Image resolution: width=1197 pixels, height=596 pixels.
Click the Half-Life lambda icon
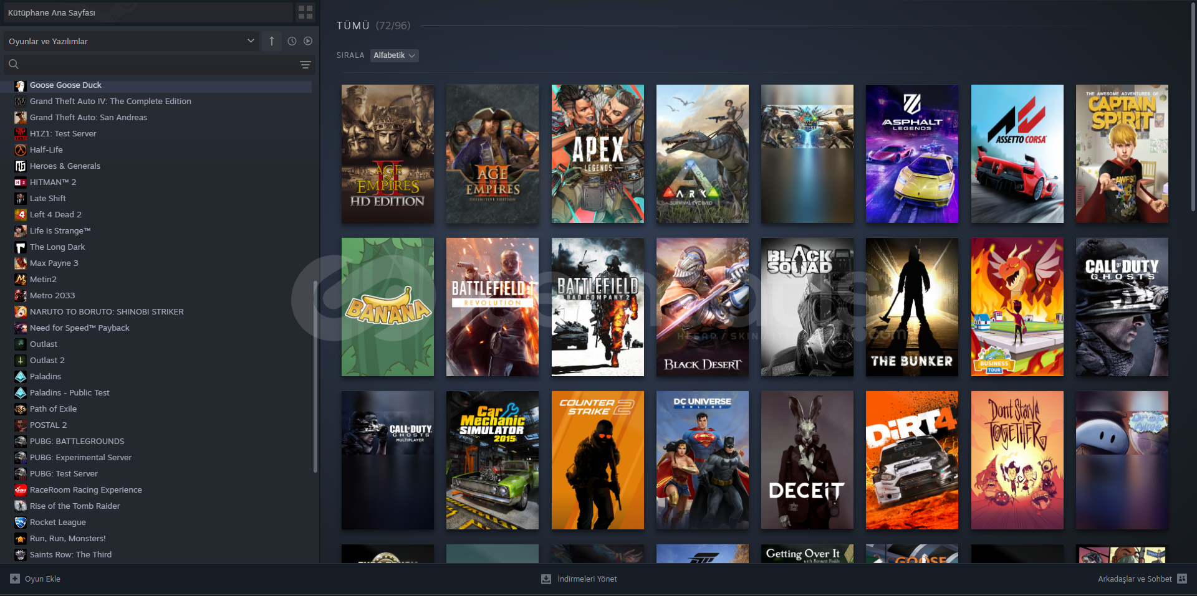pyautogui.click(x=21, y=150)
